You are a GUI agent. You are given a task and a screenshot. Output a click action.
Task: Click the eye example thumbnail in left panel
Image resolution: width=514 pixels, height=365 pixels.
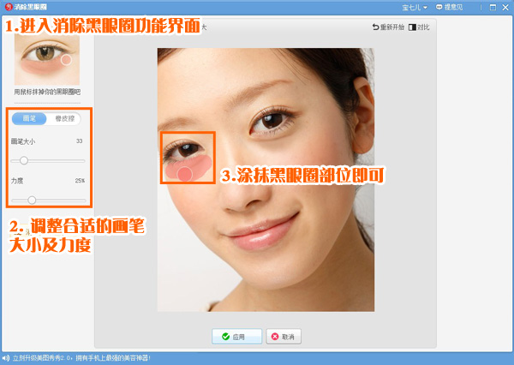click(x=46, y=60)
